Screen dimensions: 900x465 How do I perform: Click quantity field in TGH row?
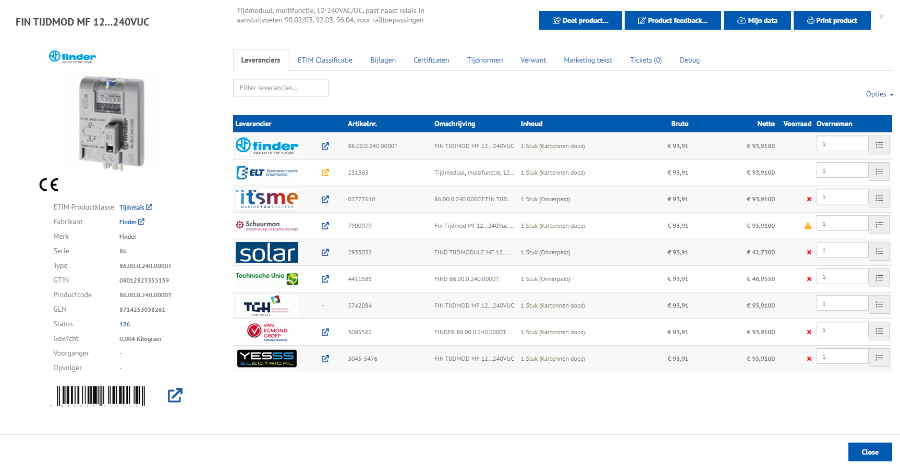coord(842,303)
